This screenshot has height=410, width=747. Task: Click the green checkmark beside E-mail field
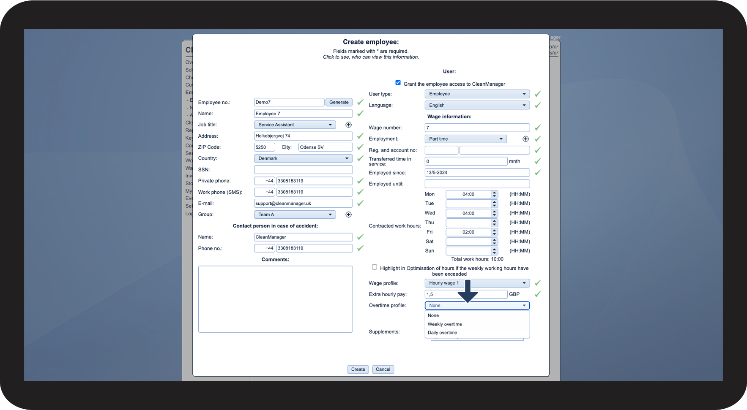(x=360, y=203)
